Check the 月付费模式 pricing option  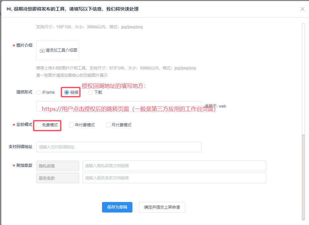click(108, 125)
